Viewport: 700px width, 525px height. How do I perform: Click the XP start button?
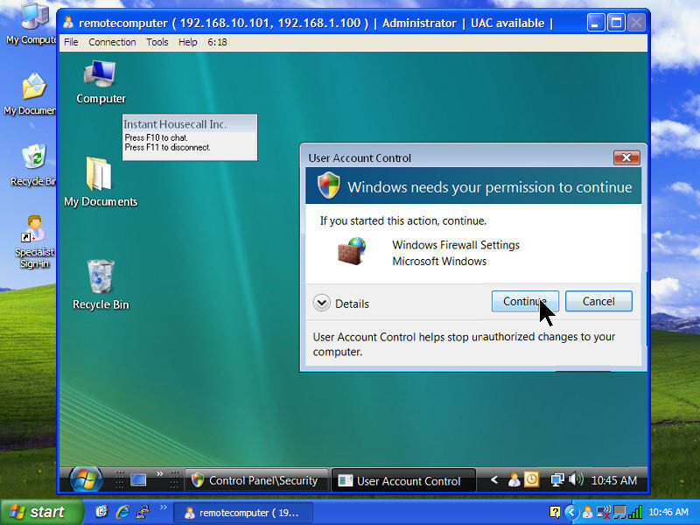(41, 512)
